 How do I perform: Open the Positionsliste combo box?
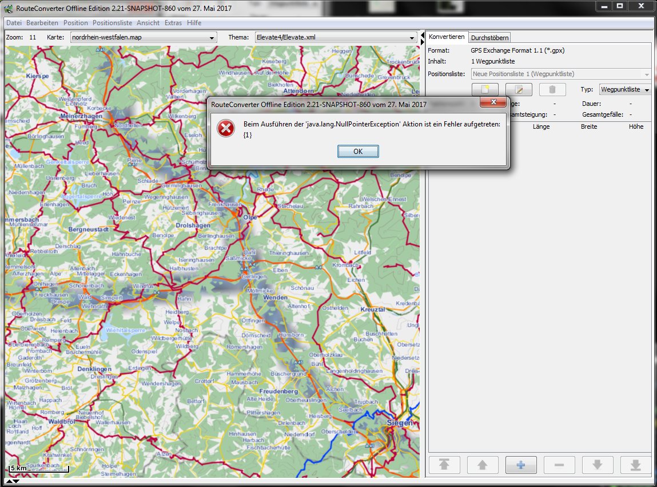(x=561, y=74)
